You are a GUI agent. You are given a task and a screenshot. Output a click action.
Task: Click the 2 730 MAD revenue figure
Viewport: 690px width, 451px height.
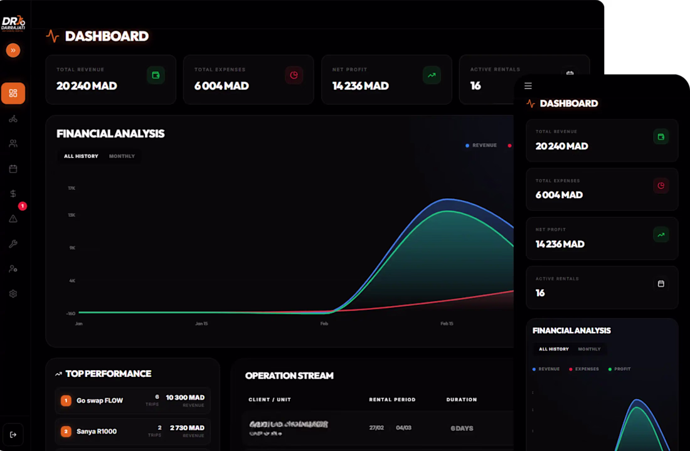point(187,428)
